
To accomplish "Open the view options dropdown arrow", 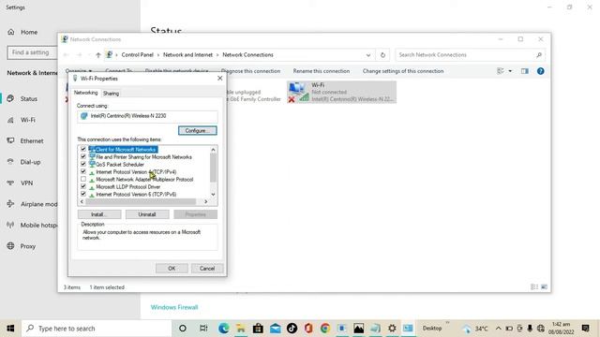I will (x=510, y=71).
